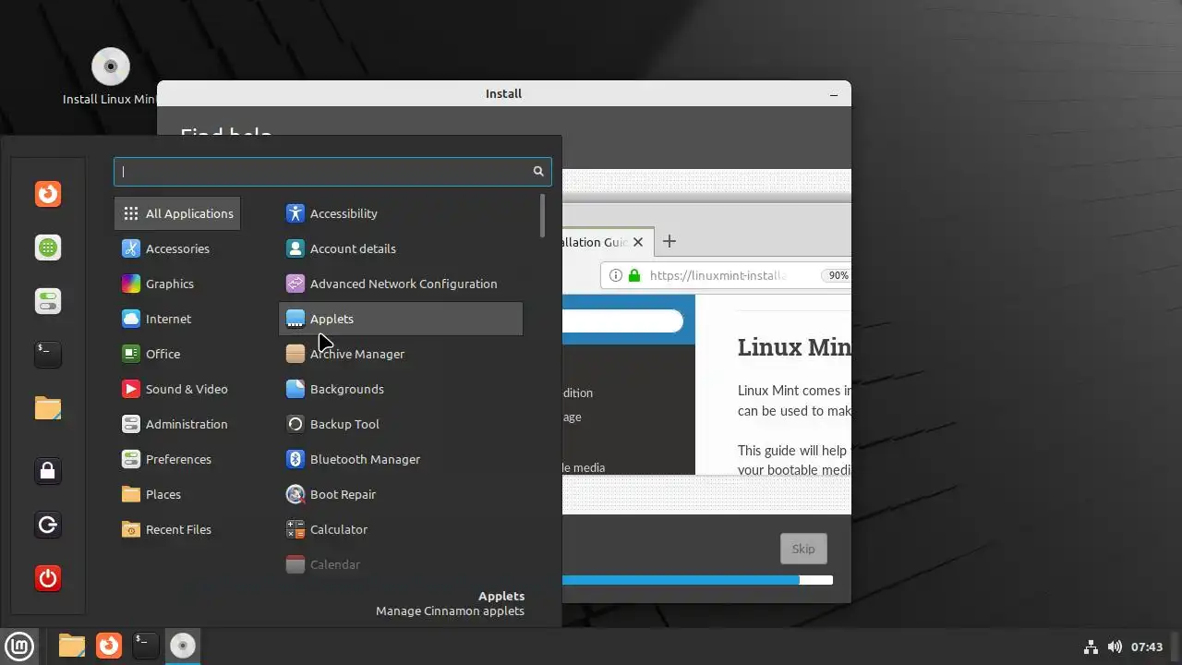Click the red Shut Down power icon
1182x665 pixels.
click(48, 578)
